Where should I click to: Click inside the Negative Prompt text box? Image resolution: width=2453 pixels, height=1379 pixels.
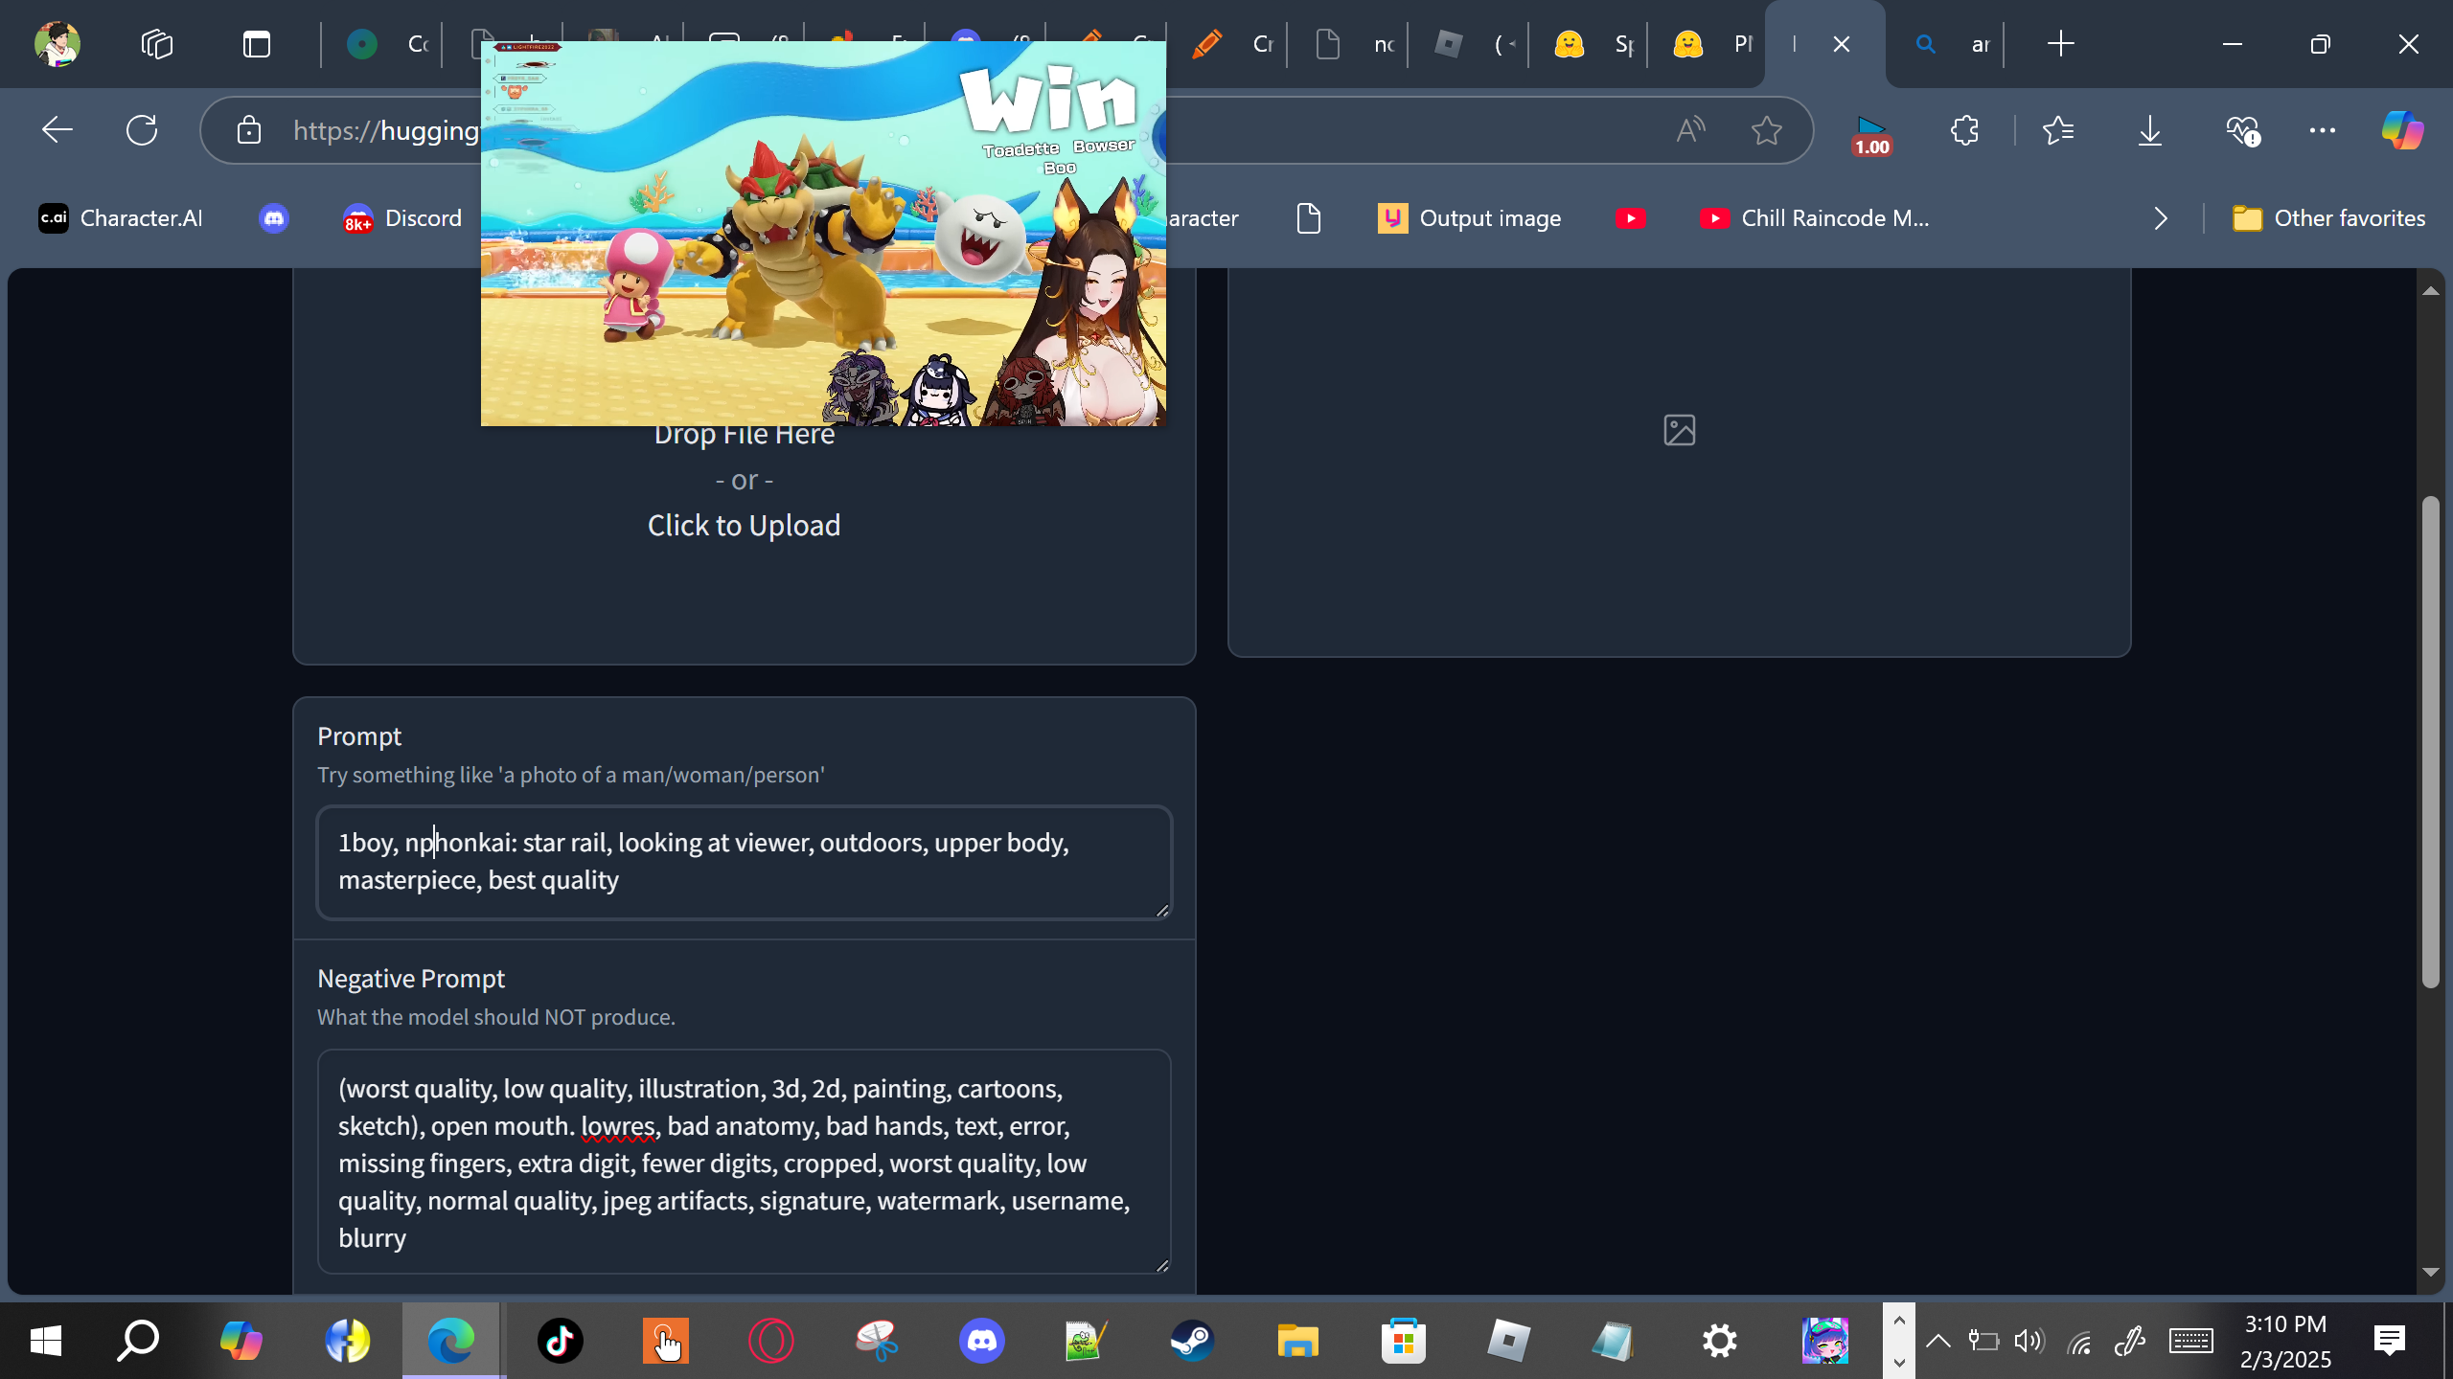(745, 1162)
